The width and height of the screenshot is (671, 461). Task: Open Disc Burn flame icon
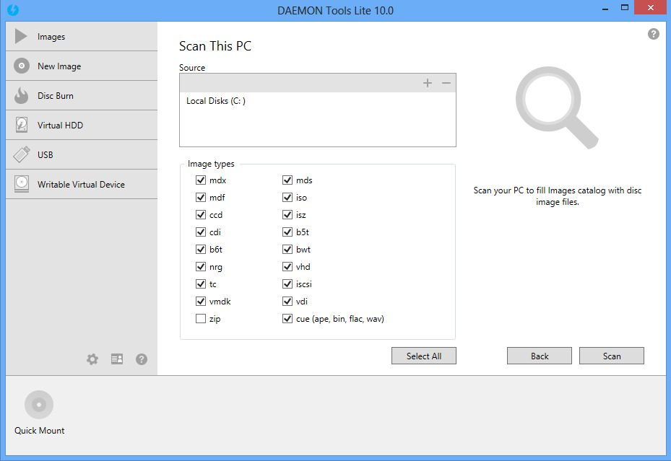point(22,96)
